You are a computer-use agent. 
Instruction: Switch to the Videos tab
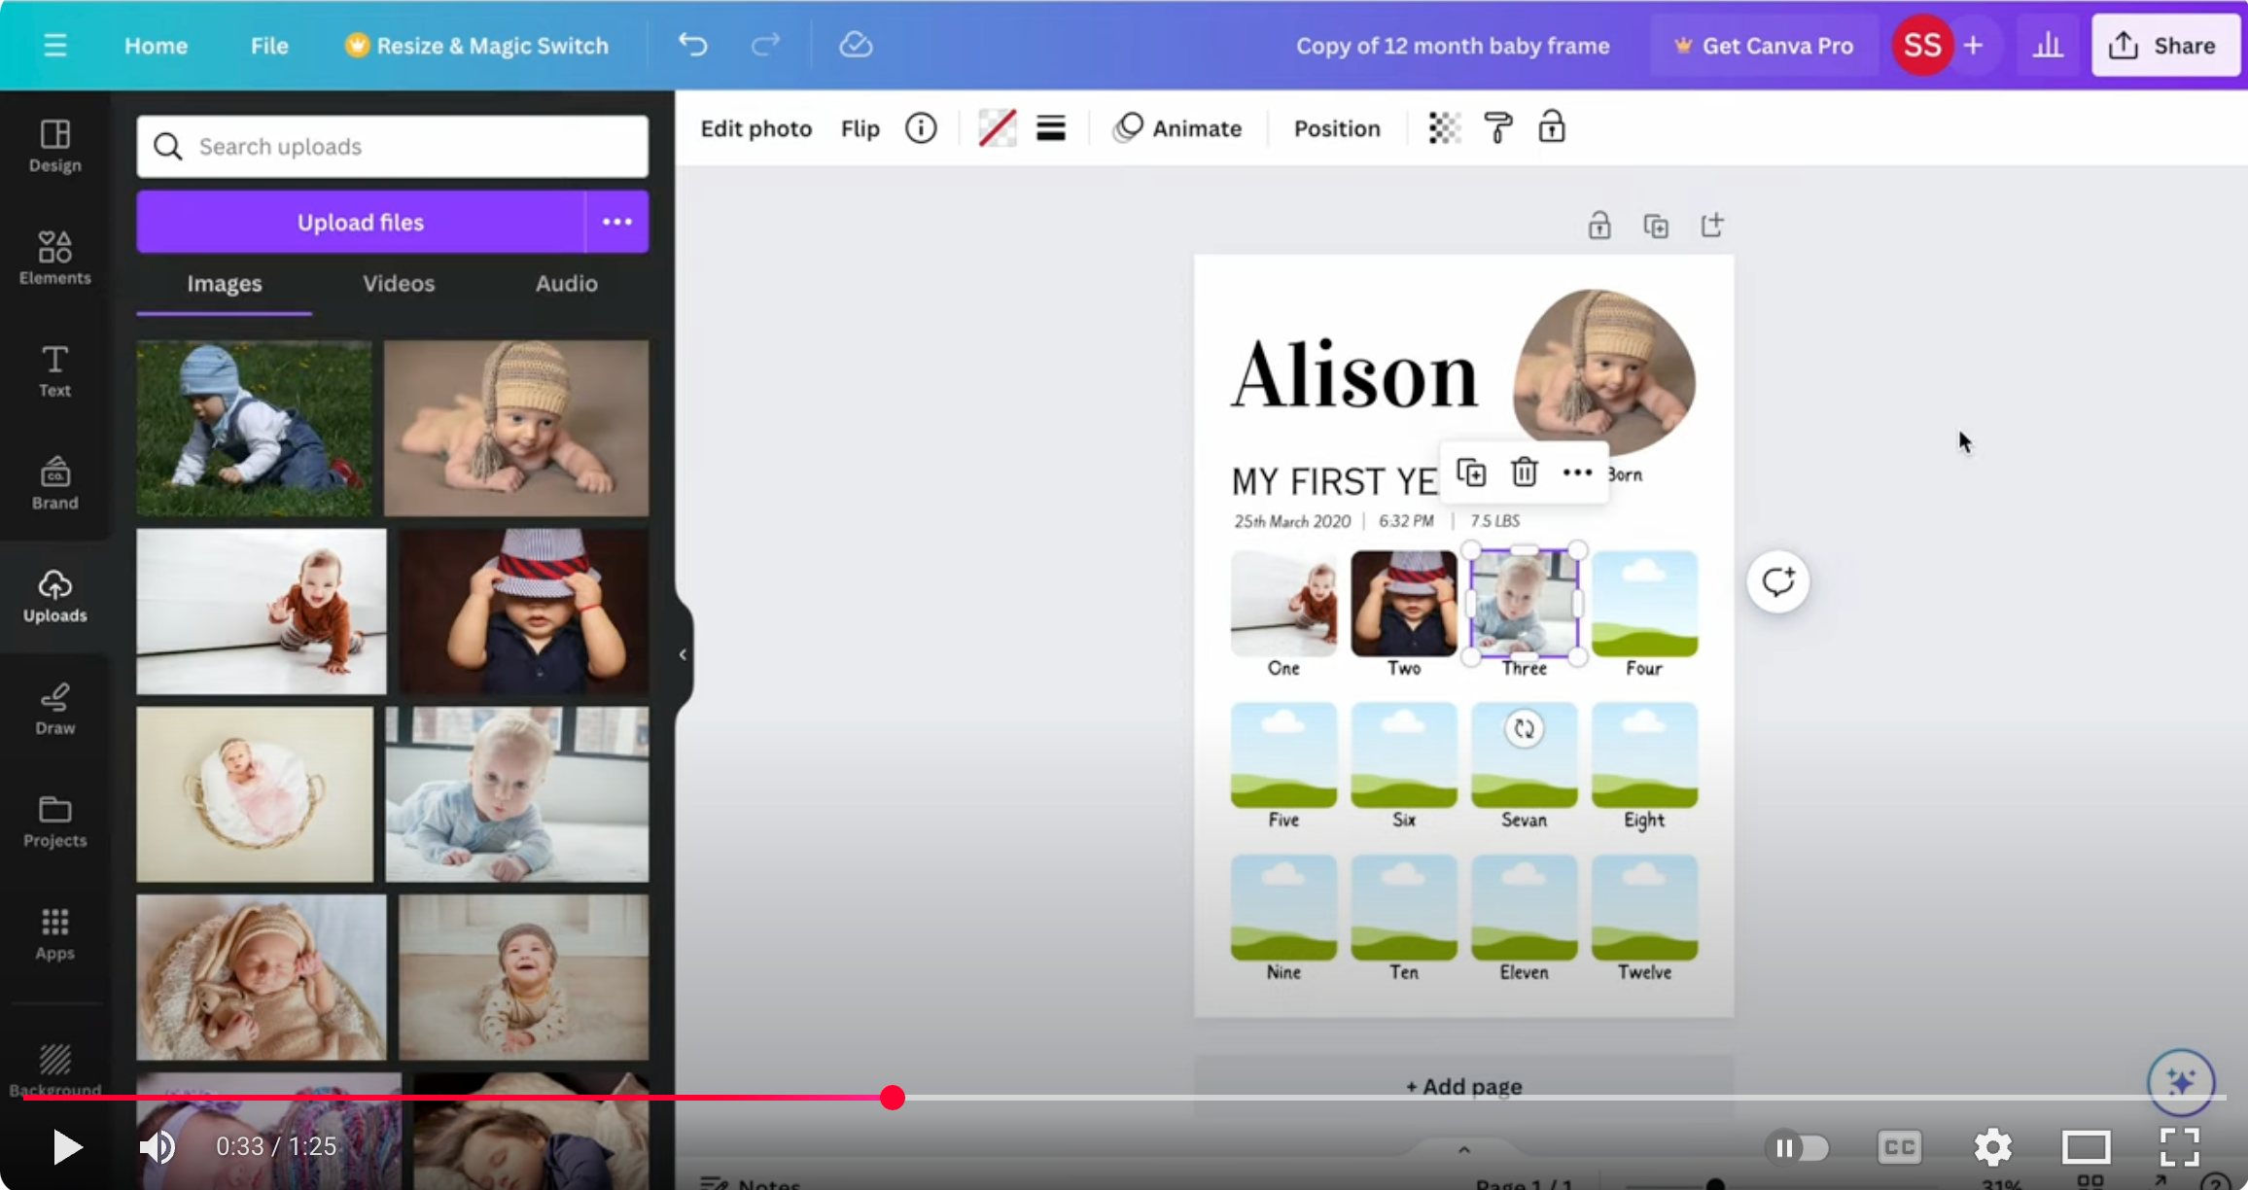(399, 283)
